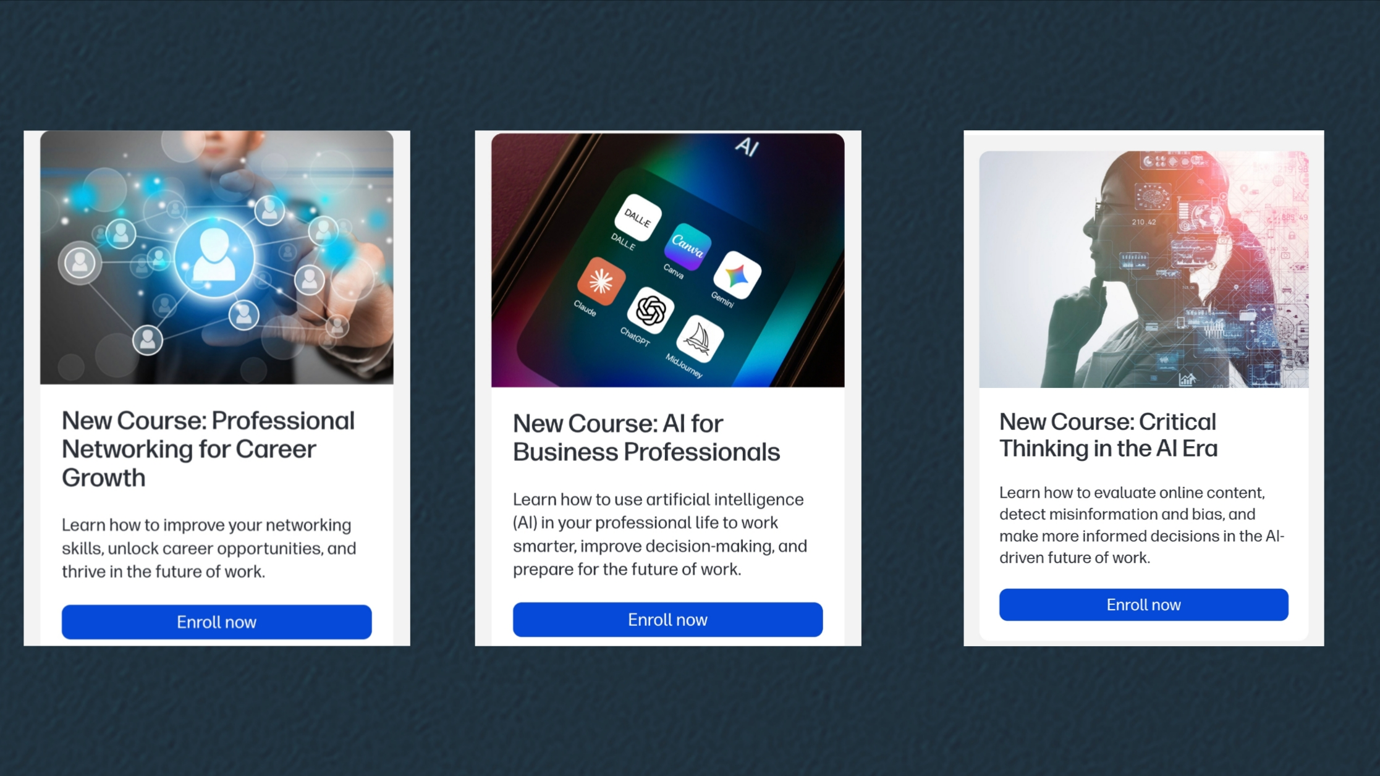This screenshot has width=1380, height=776.
Task: Click the ChatGPT app icon
Action: [650, 310]
